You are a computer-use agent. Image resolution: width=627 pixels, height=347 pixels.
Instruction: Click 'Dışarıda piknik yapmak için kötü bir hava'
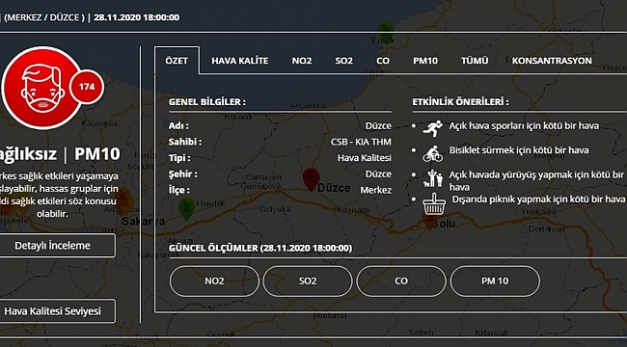pos(538,200)
